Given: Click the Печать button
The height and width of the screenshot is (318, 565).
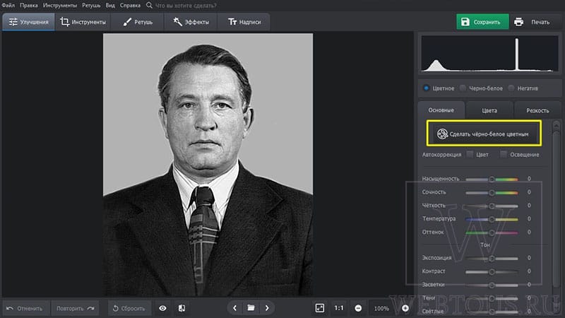Looking at the screenshot, I should [540, 22].
